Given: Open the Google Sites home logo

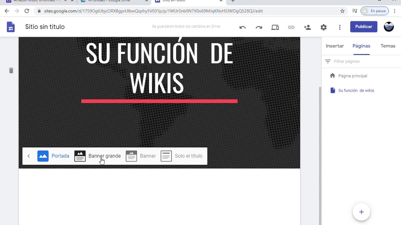Looking at the screenshot, I should tap(11, 27).
